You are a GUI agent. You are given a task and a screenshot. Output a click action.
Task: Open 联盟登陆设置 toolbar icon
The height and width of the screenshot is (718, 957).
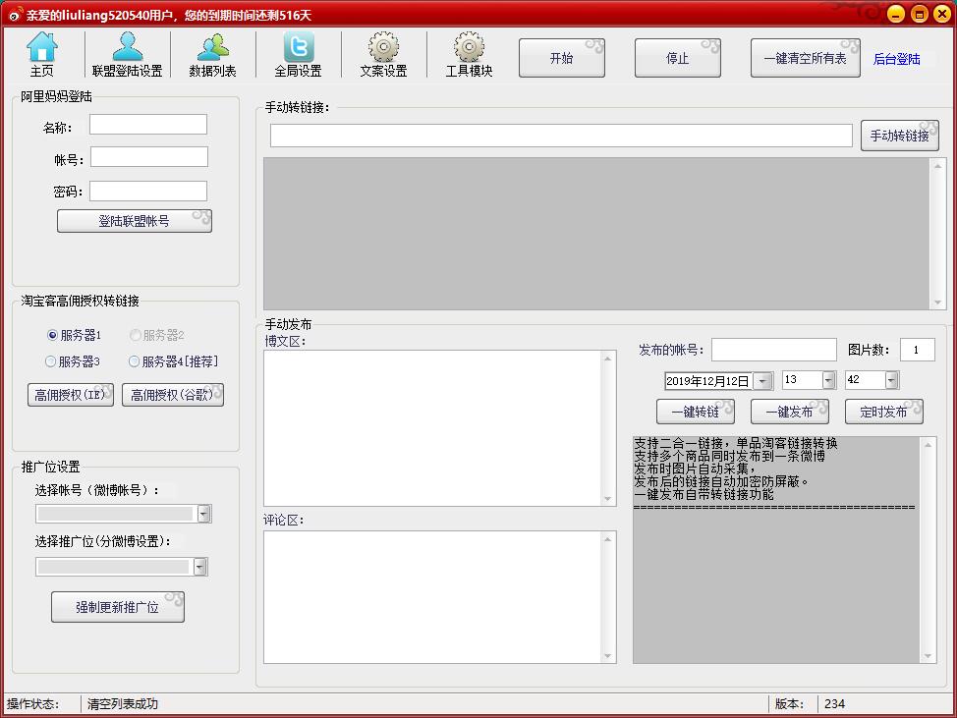click(x=127, y=54)
